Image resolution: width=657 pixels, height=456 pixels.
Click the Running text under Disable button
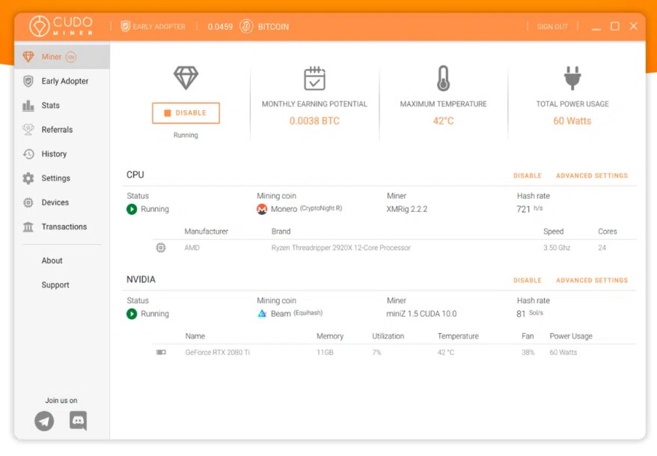coord(186,135)
